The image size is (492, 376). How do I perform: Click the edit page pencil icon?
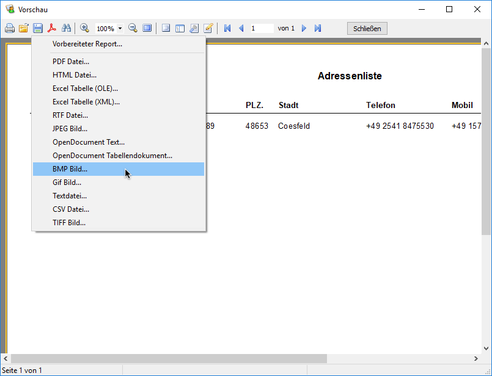click(x=208, y=28)
